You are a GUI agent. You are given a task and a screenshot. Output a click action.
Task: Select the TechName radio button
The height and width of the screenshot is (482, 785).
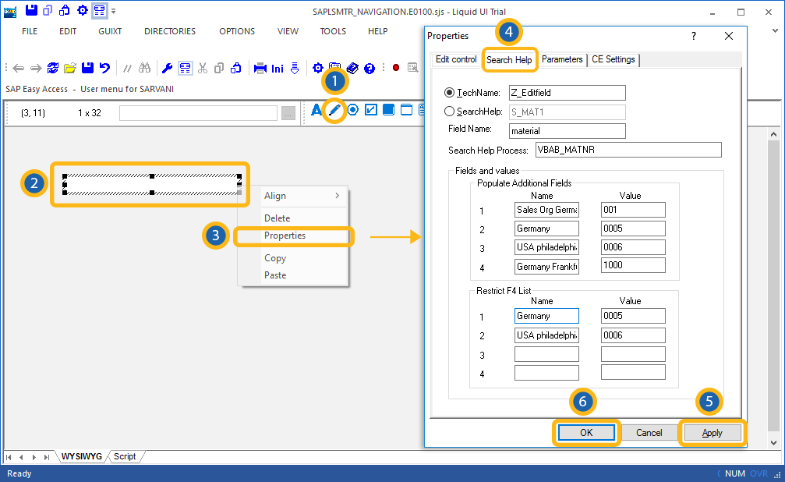click(x=448, y=93)
